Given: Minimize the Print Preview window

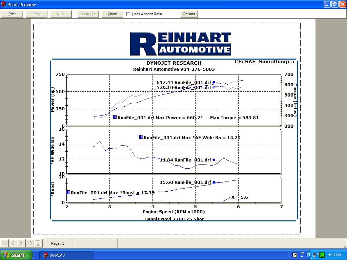Looking at the screenshot, I should coord(327,4).
